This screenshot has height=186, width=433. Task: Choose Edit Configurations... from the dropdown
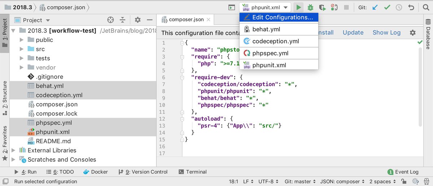coord(279,17)
